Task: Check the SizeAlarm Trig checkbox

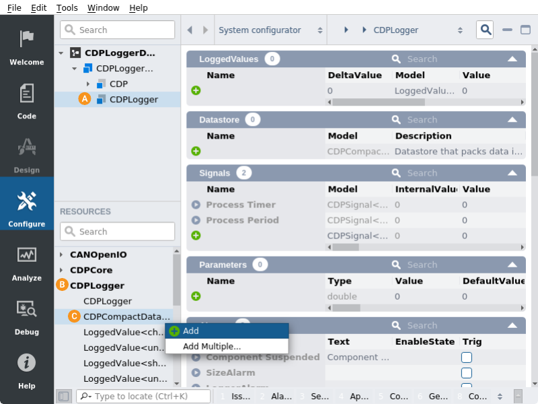Action: click(x=466, y=373)
